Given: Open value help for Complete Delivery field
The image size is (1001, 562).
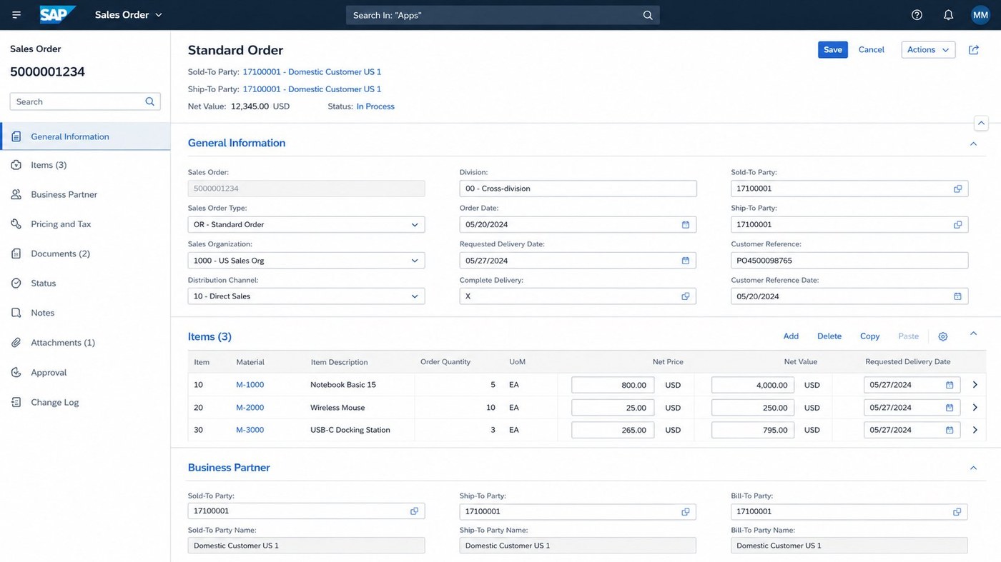Looking at the screenshot, I should tap(685, 296).
